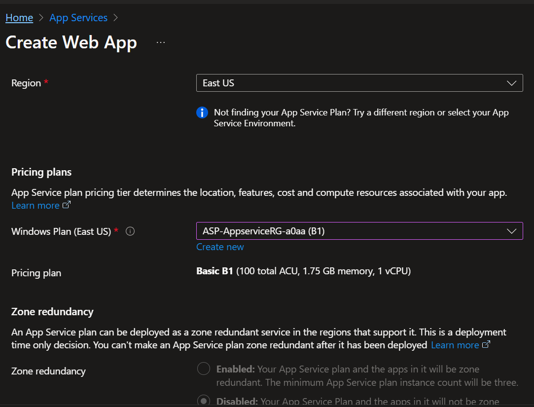Go to the Home breadcrumb link
Screen dimensions: 534x407
[19, 18]
